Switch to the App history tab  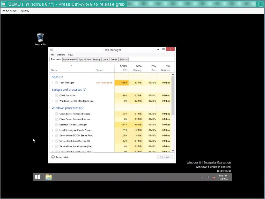(x=85, y=60)
